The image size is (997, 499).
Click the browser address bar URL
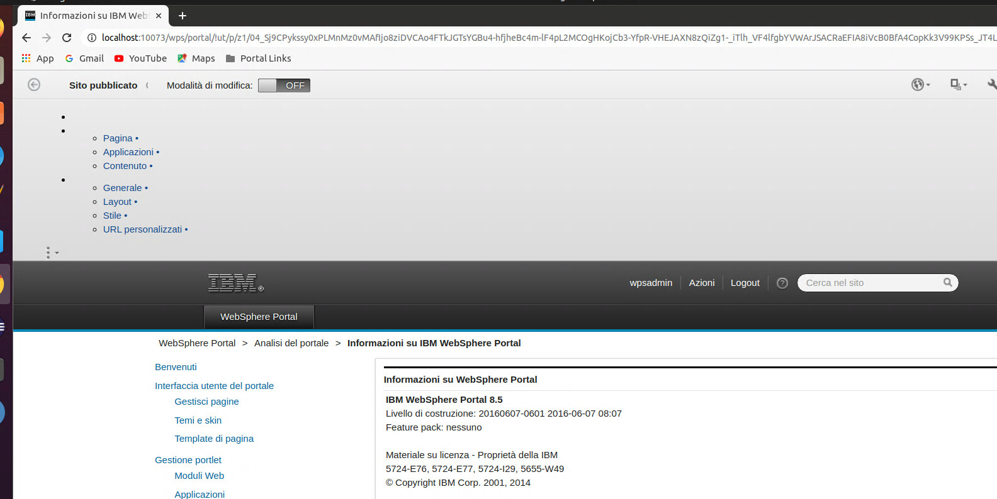548,38
